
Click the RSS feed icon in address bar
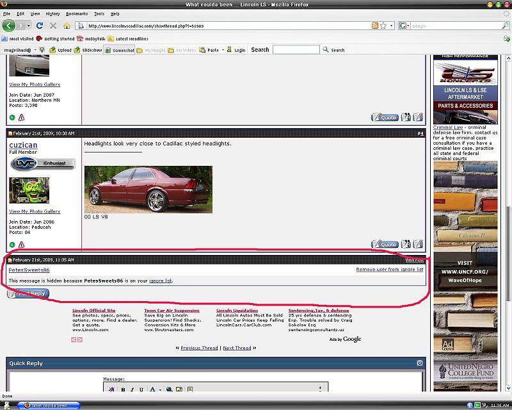coord(375,26)
